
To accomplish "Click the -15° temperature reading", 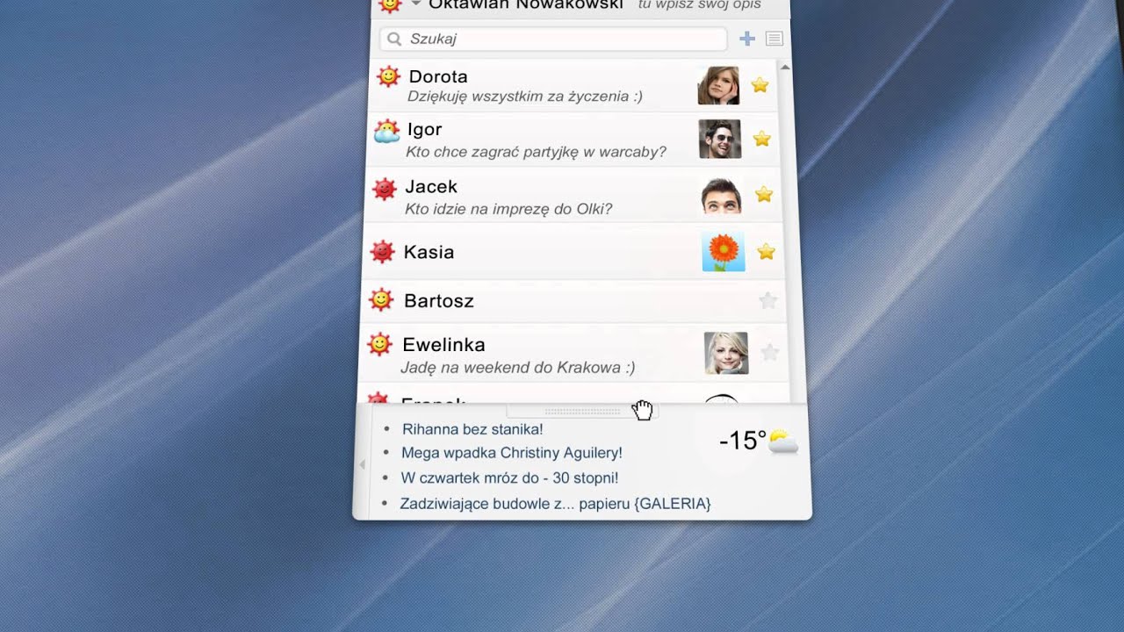I will coord(742,441).
